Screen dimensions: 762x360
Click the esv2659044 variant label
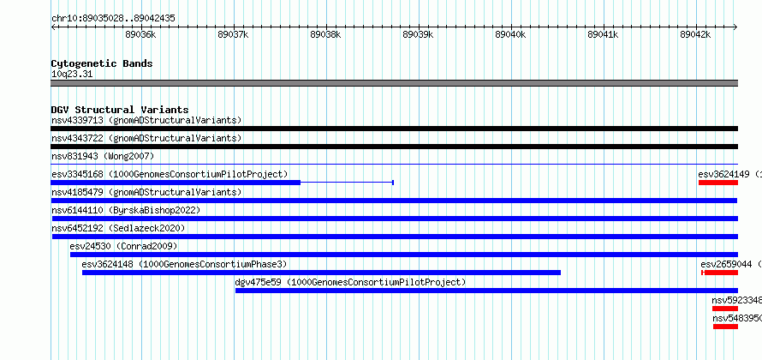coord(731,264)
